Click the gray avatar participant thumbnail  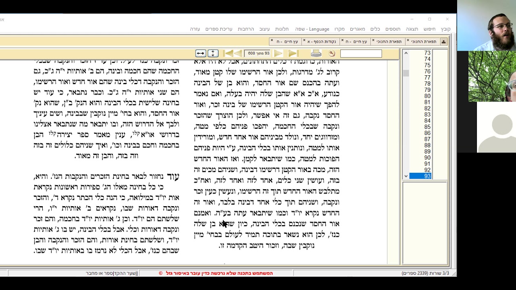pos(496,127)
